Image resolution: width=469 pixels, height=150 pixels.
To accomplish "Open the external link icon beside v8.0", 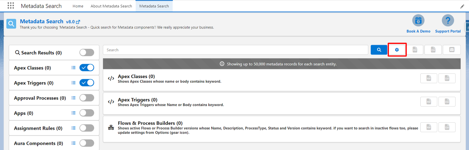I will click(x=78, y=22).
